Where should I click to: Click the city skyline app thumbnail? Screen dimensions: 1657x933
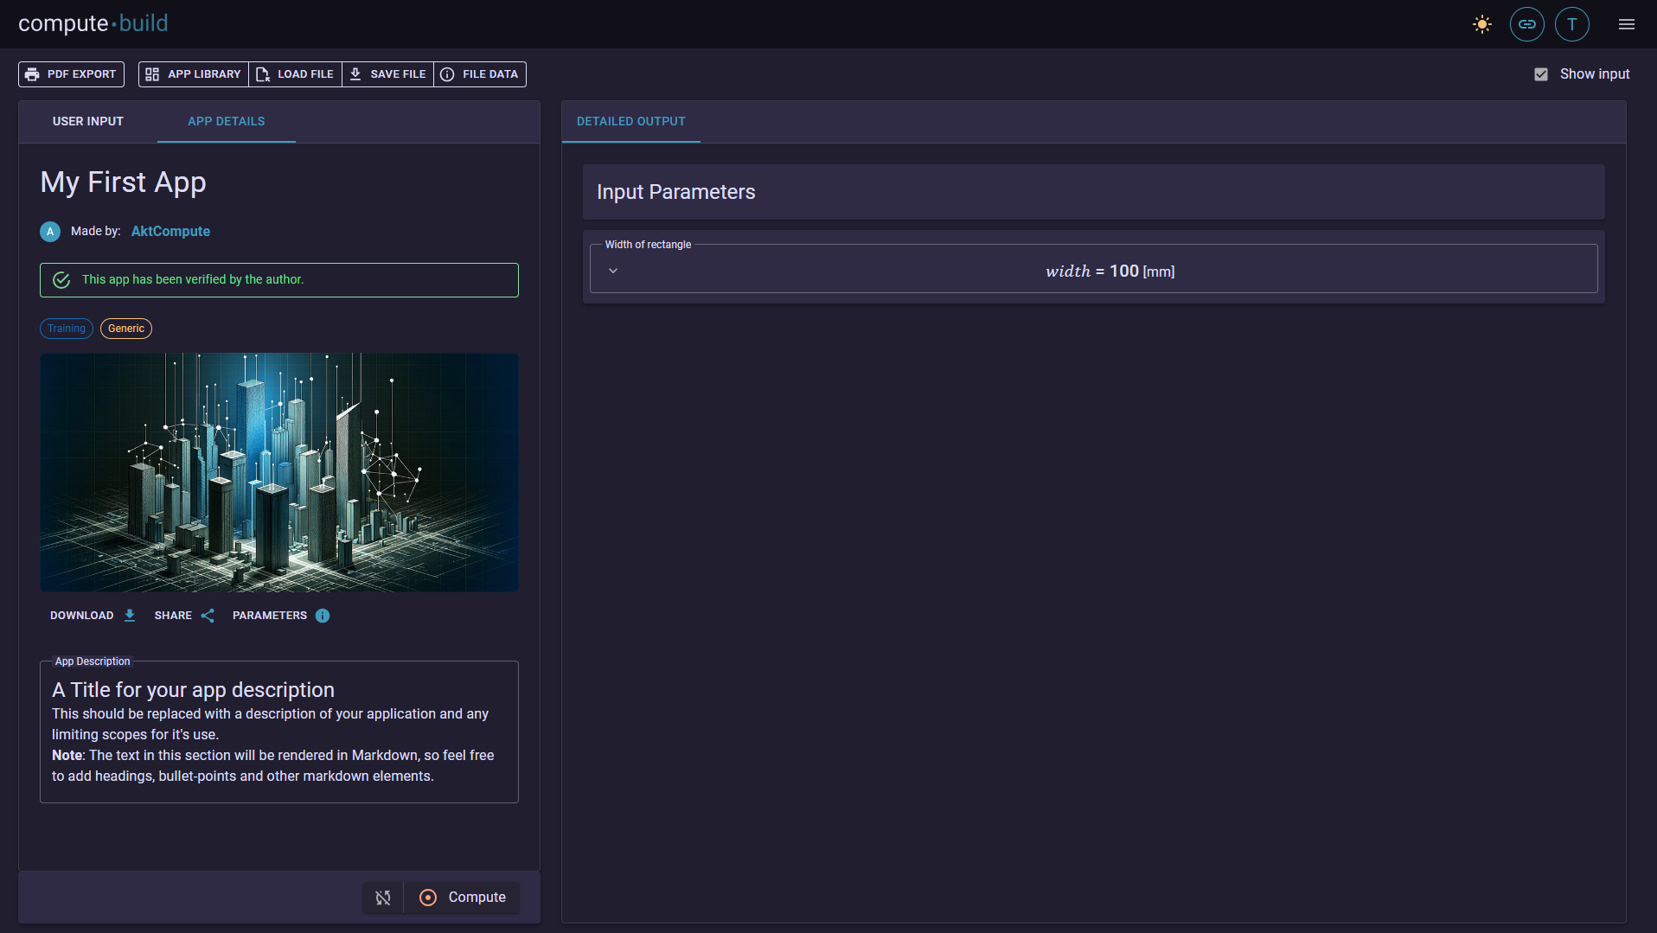pos(279,472)
